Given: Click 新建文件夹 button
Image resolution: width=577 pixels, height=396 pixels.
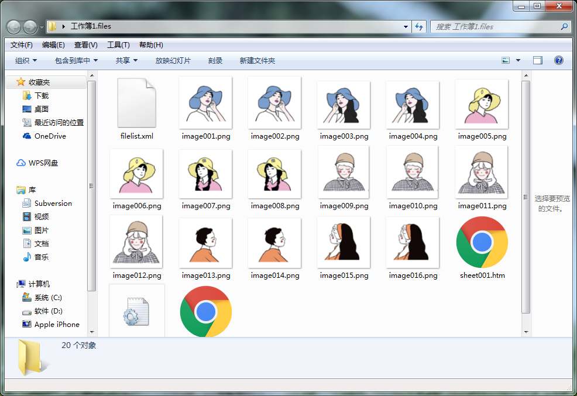Looking at the screenshot, I should [257, 60].
